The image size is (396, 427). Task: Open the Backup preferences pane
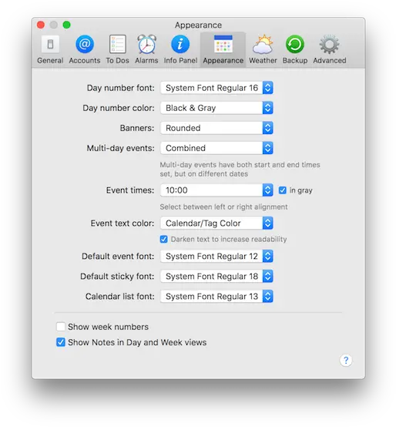(x=295, y=49)
